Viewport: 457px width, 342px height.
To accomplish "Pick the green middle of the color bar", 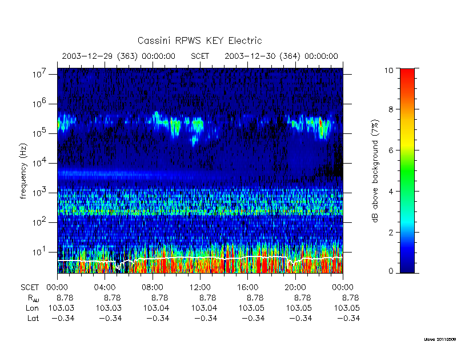I will 407,171.
